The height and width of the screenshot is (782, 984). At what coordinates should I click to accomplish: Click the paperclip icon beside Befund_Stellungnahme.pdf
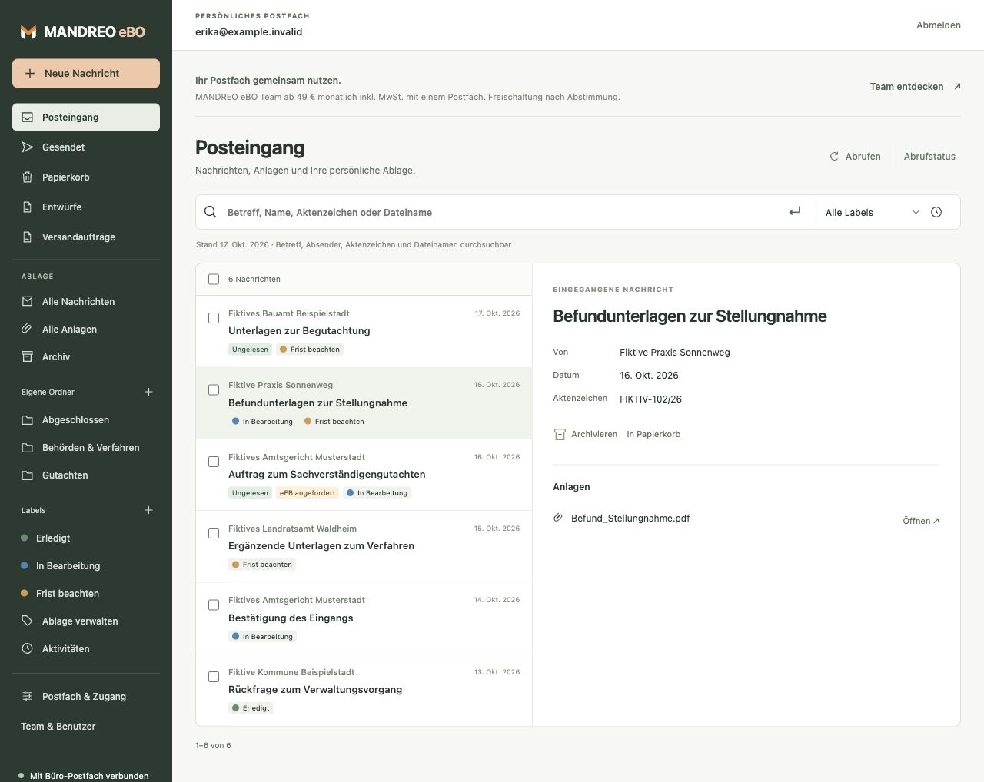tap(559, 518)
